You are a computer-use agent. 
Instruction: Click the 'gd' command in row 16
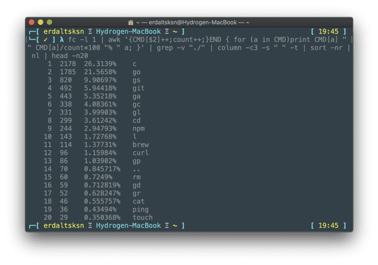tap(137, 185)
